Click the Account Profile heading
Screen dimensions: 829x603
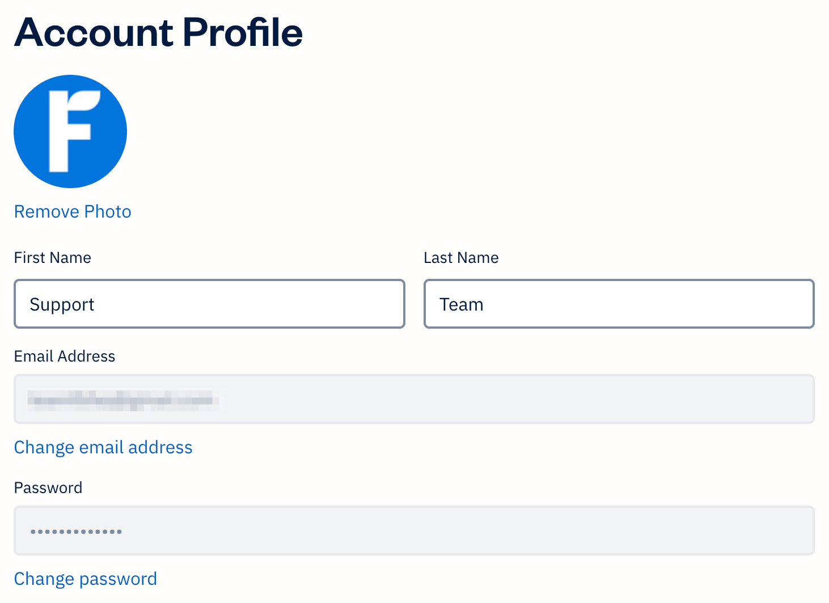tap(158, 32)
